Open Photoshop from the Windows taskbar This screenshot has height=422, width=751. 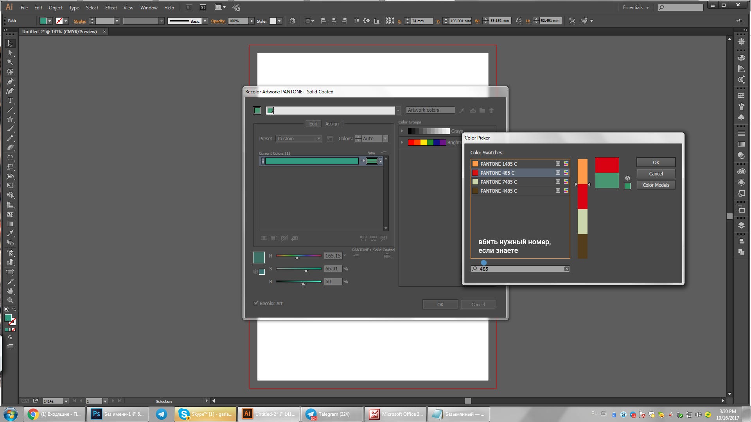tap(117, 414)
